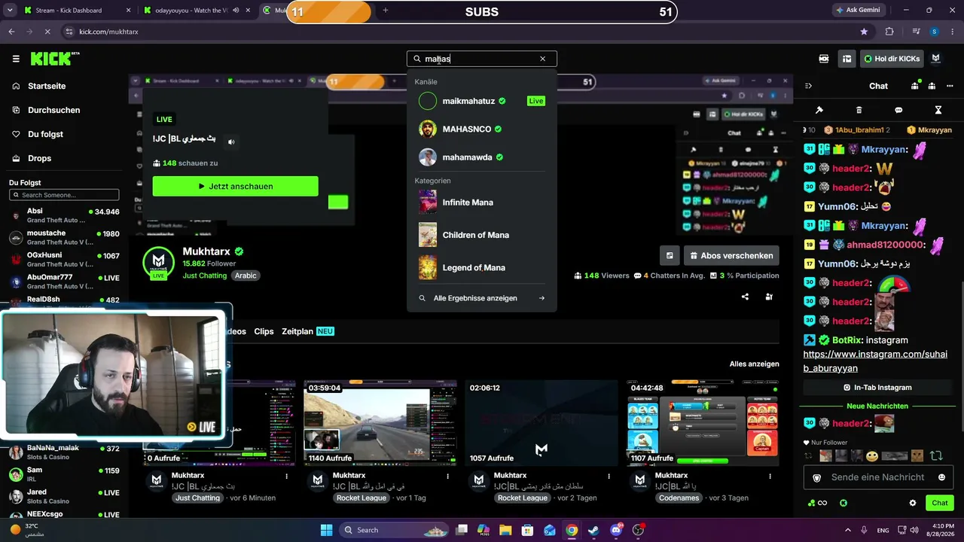
Task: Clear the search box with the X
Action: tap(542, 59)
